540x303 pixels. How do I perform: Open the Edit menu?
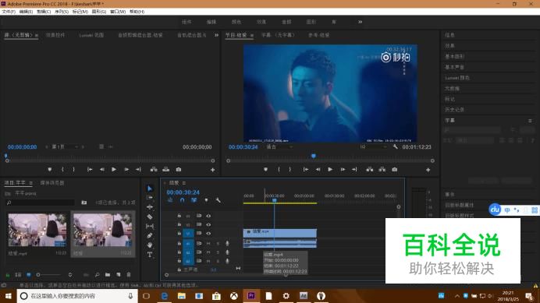coord(27,12)
